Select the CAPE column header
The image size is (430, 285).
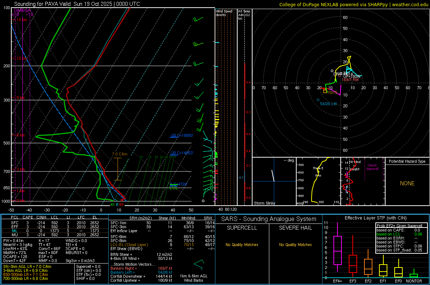[x=28, y=217]
